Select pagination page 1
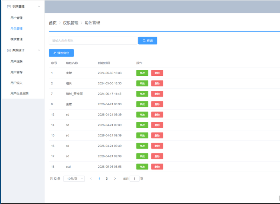Screen dimensions: 280x204 click(x=99, y=179)
